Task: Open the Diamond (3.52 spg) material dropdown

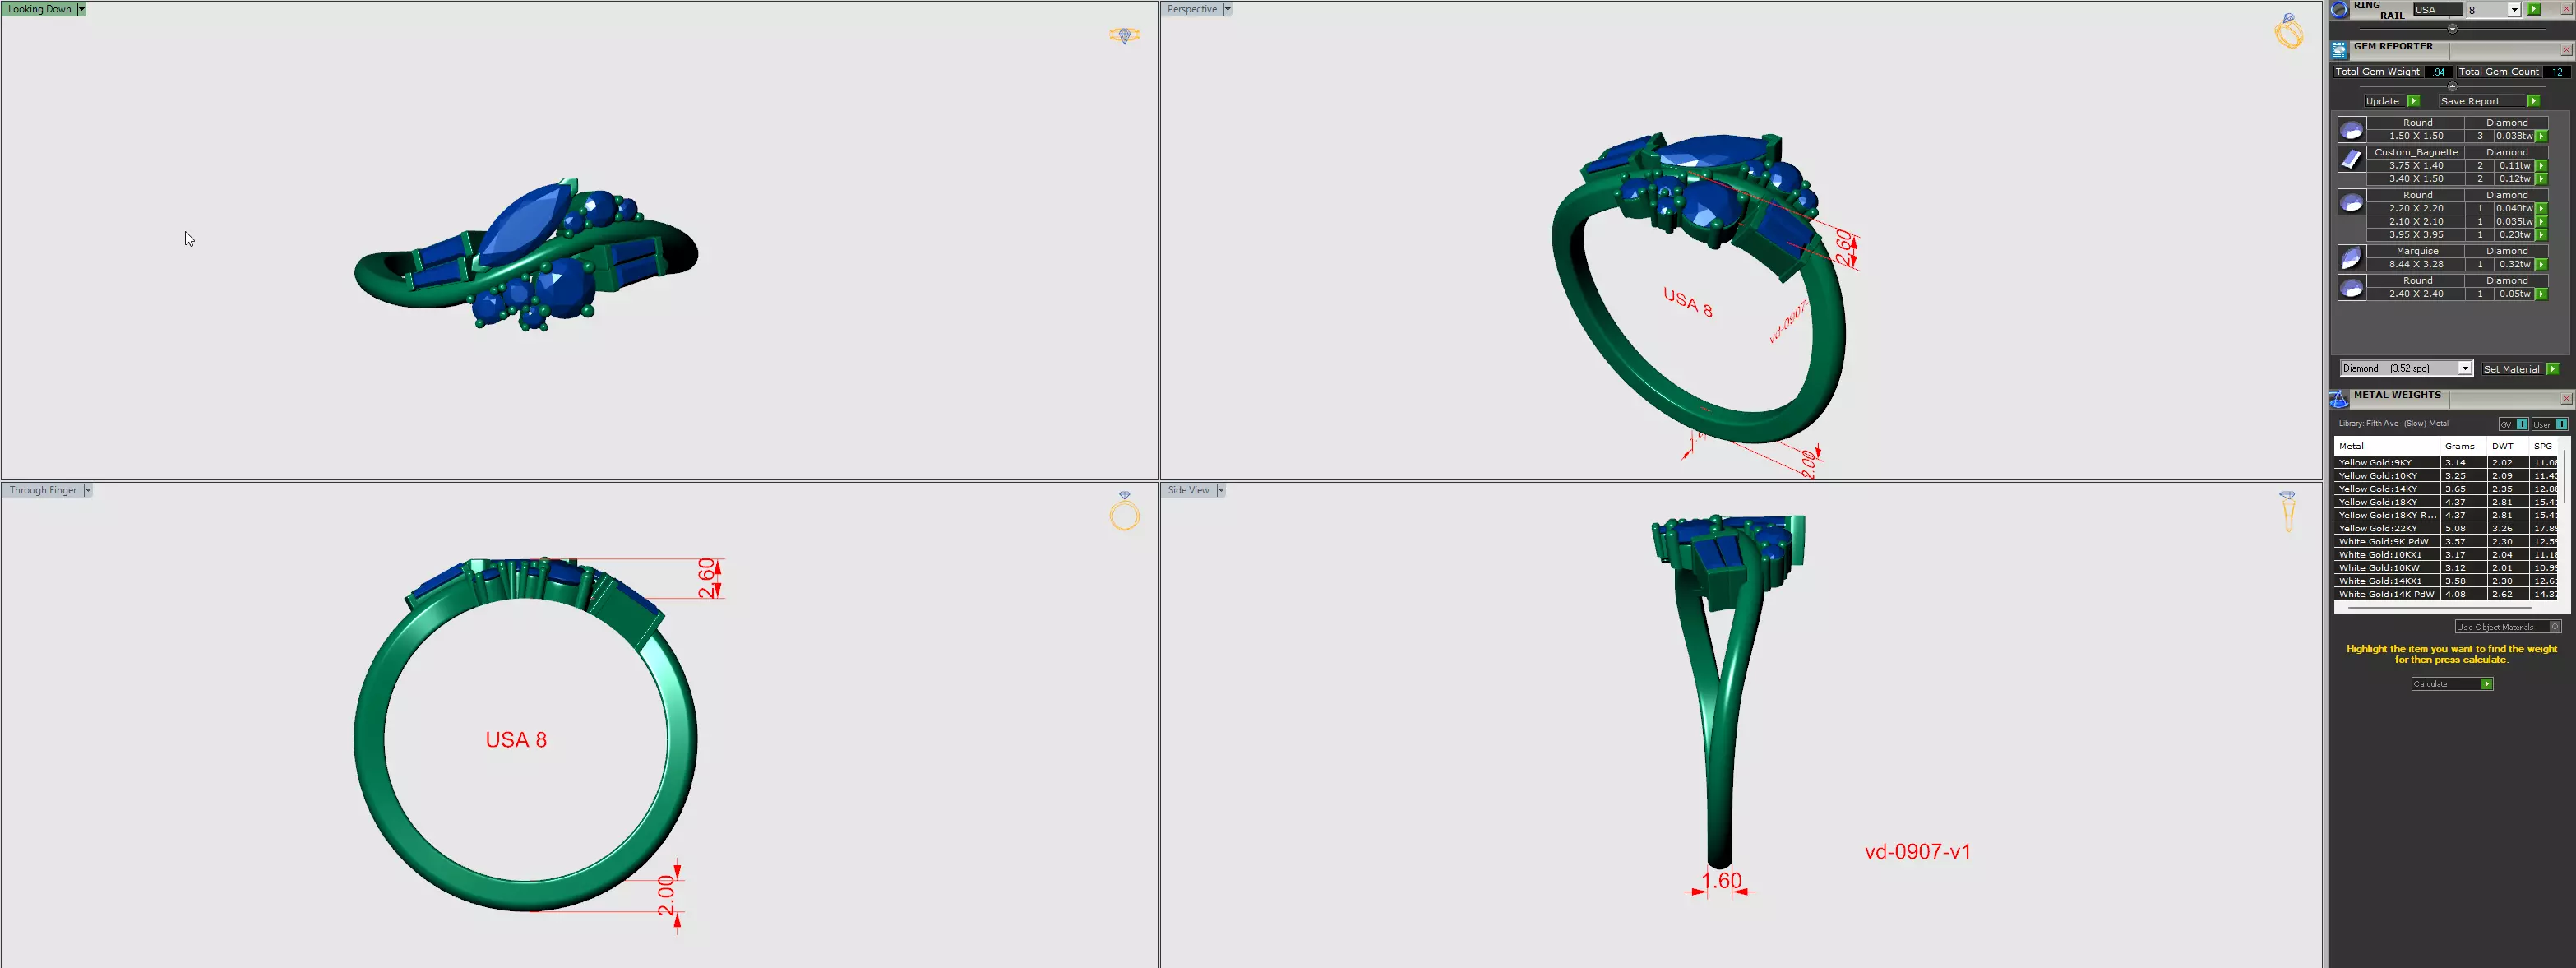Action: [x=2464, y=369]
